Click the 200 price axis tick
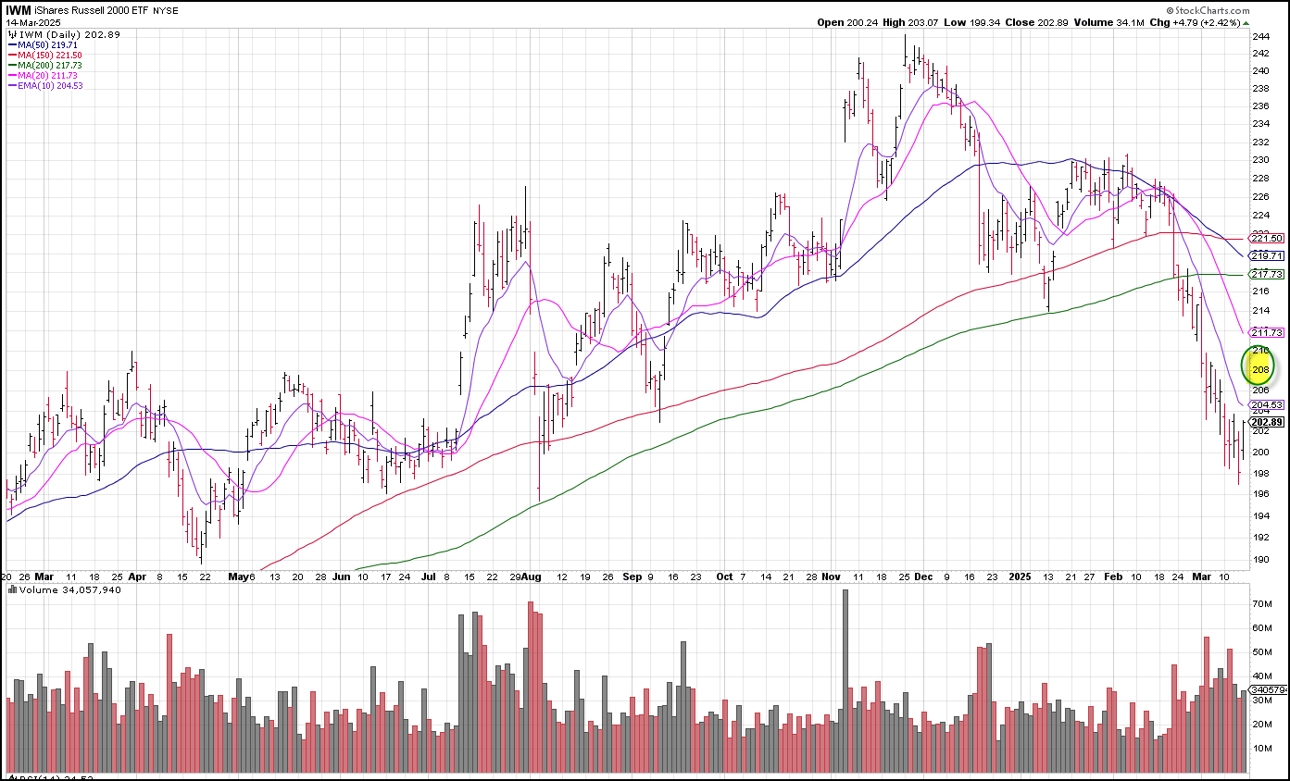This screenshot has width=1290, height=781. [x=1260, y=452]
